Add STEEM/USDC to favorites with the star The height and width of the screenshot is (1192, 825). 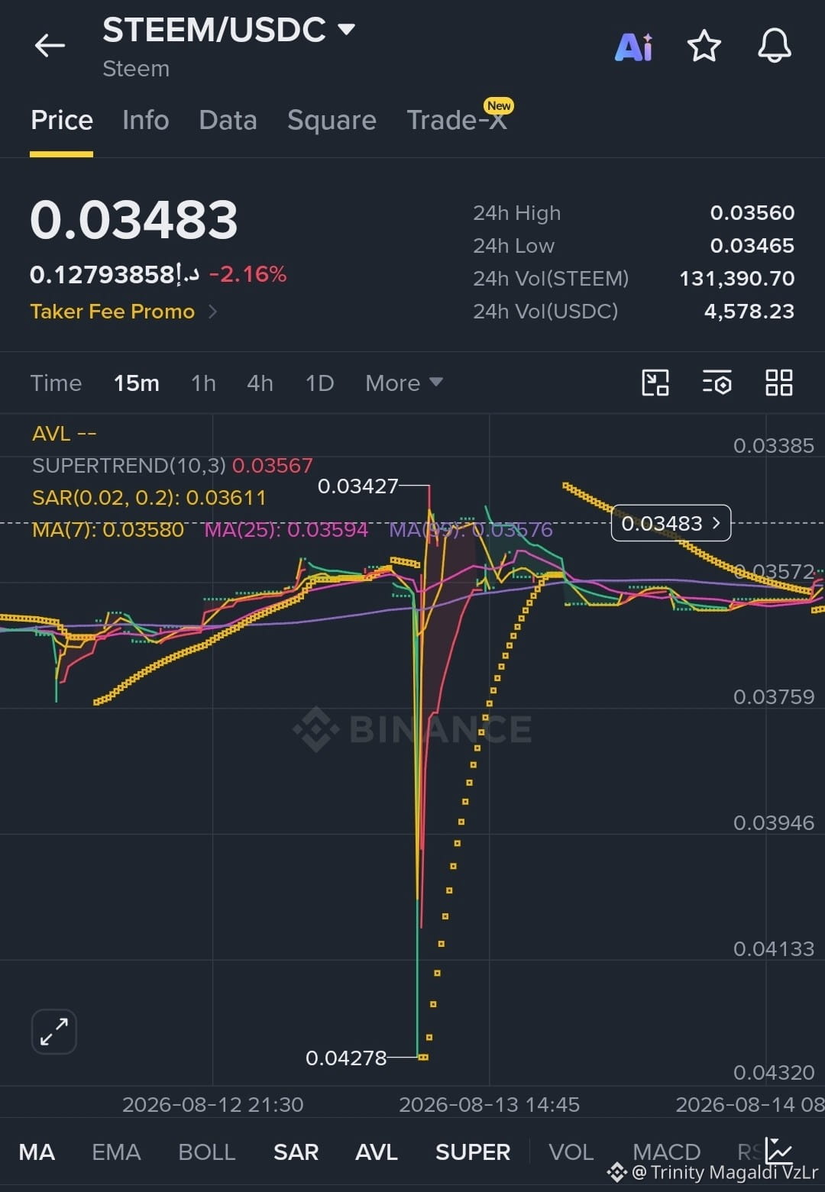[x=704, y=46]
